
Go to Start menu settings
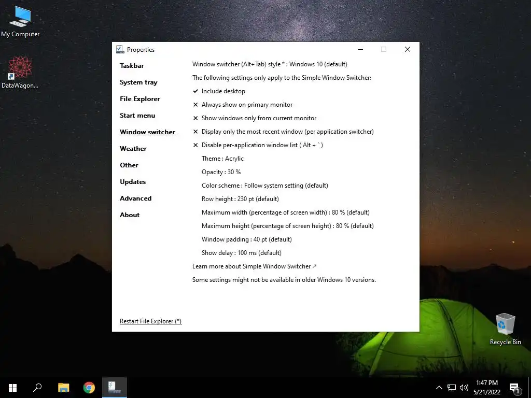(137, 116)
